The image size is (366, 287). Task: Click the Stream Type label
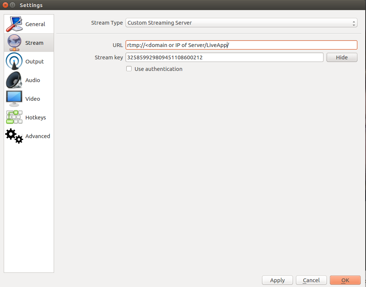click(107, 23)
